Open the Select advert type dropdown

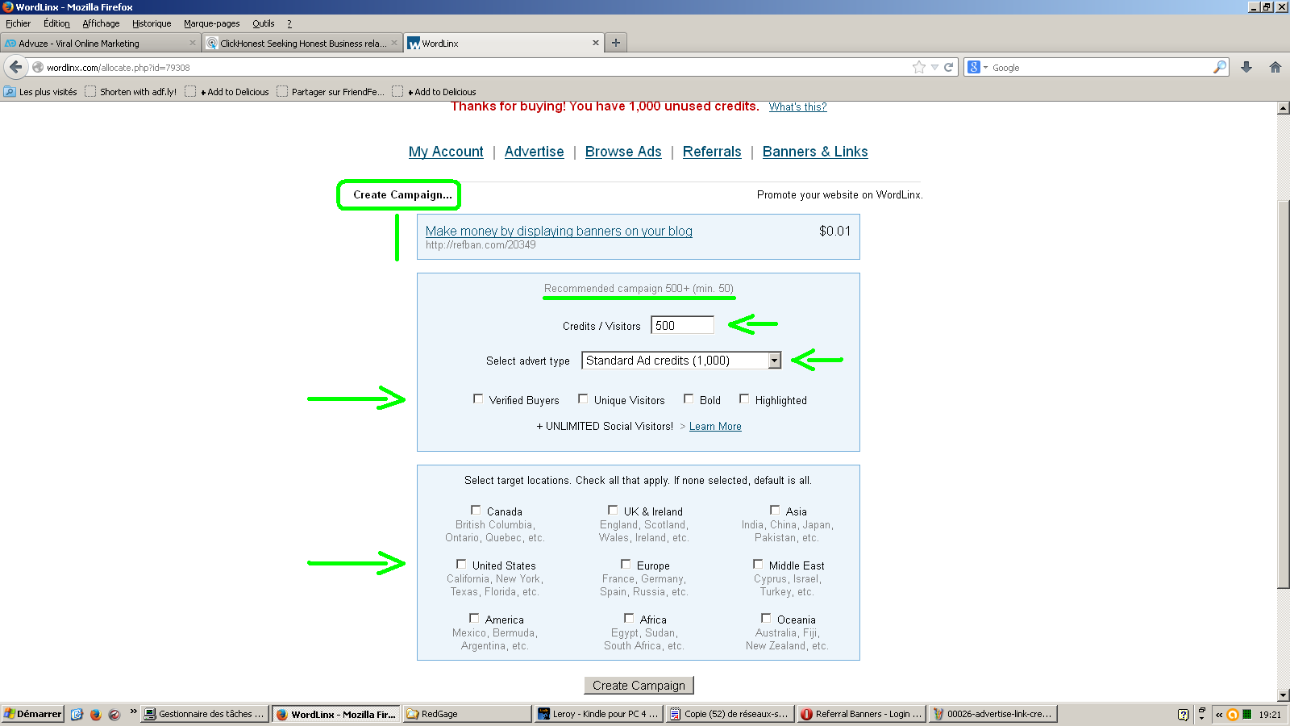pyautogui.click(x=681, y=361)
